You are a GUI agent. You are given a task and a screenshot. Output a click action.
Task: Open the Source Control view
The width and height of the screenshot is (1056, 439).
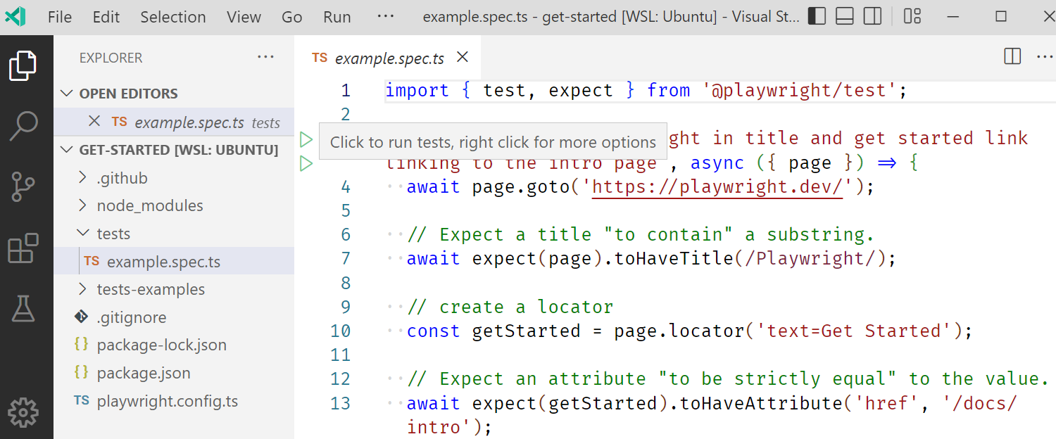point(23,187)
